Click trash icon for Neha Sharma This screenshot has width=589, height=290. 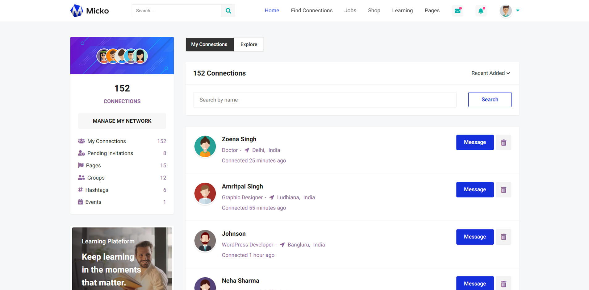[x=503, y=284]
